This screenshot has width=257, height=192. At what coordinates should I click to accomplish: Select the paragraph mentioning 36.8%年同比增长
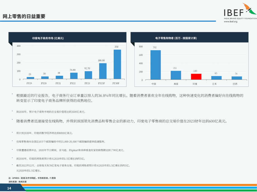(130, 98)
